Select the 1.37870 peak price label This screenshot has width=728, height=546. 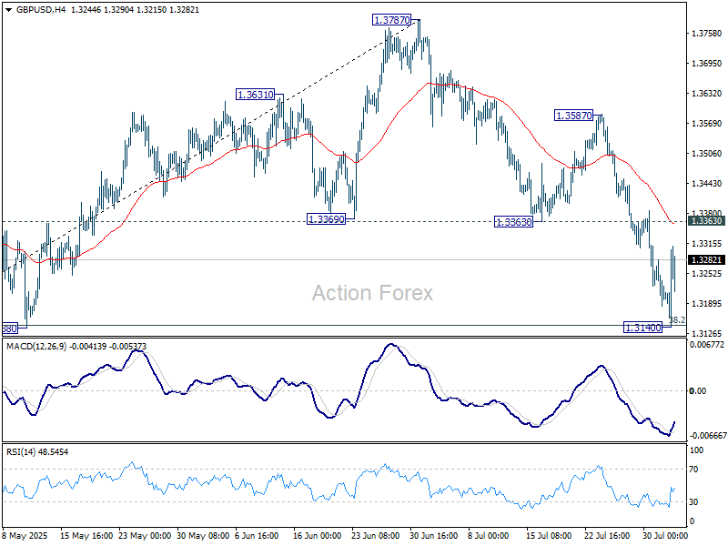click(x=389, y=17)
